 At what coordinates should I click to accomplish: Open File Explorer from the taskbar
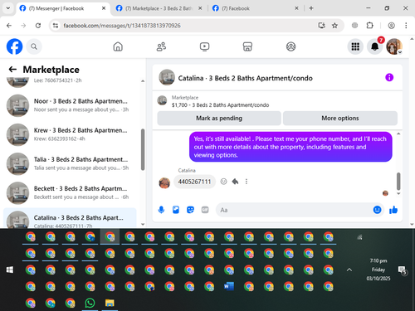point(110,304)
